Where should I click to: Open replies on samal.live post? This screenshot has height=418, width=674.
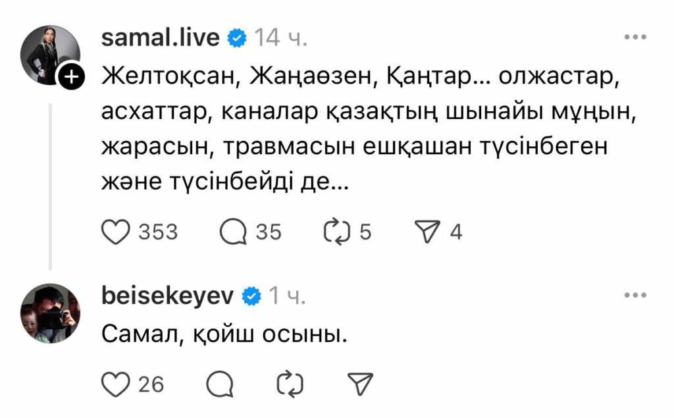coord(232,232)
